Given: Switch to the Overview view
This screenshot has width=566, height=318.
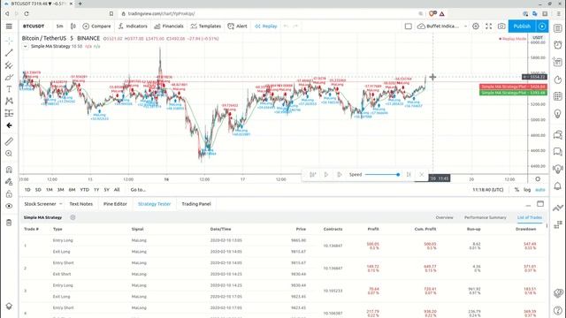Looking at the screenshot, I should 444,217.
